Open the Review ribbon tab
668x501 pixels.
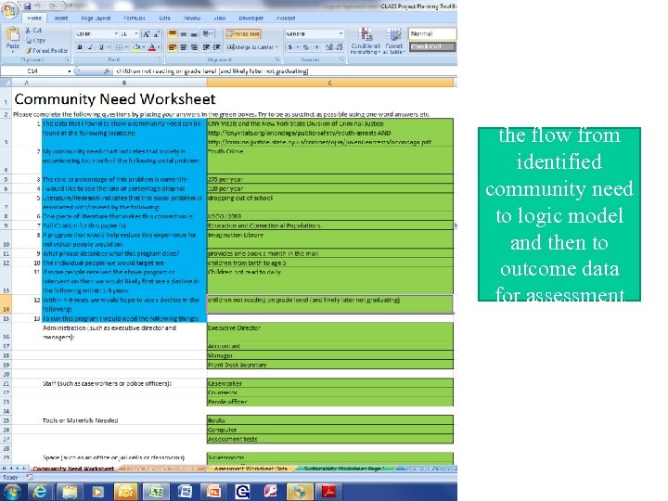192,19
